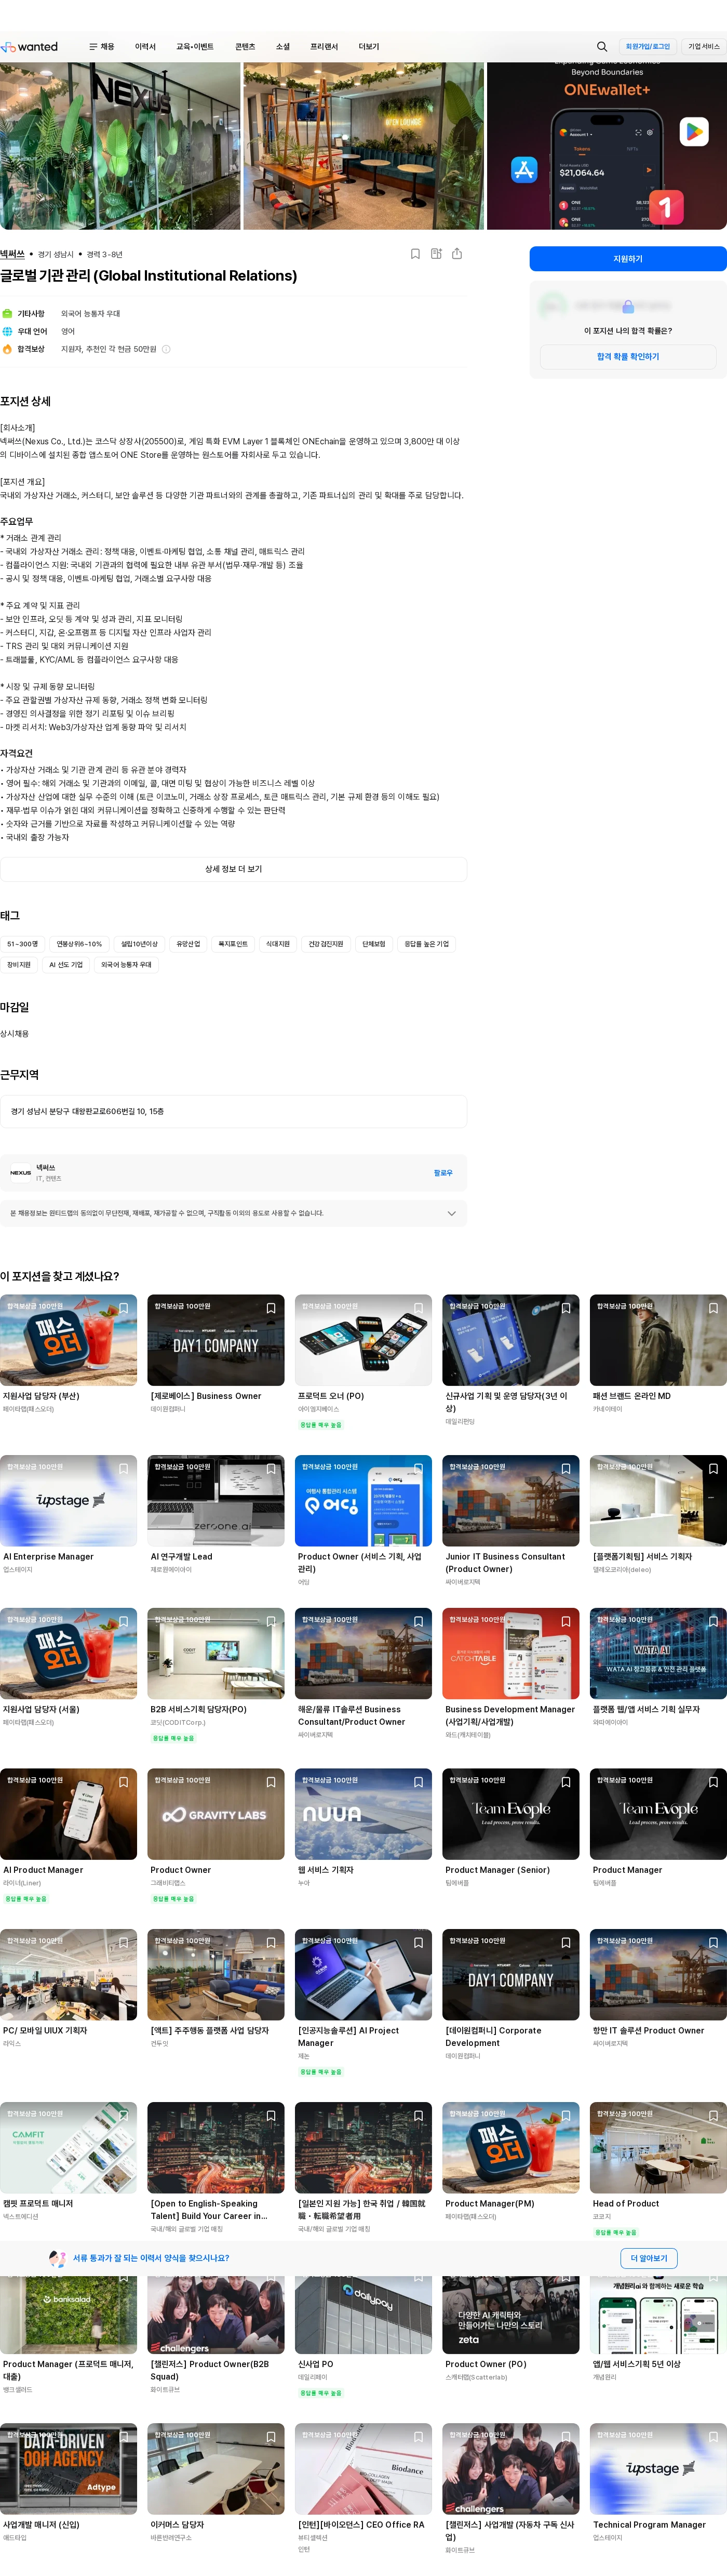The height and width of the screenshot is (2576, 727).
Task: Go to 프리랜서 in the top navigation
Action: click(325, 47)
